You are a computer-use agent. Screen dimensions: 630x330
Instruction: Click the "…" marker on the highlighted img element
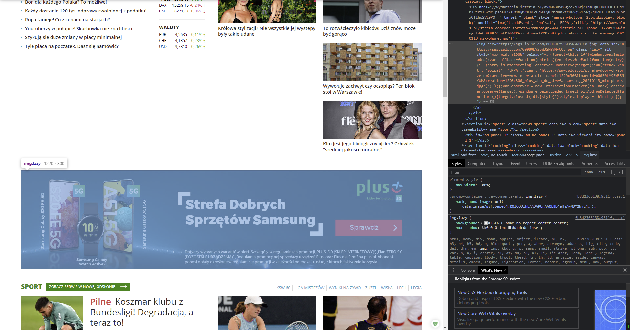point(450,44)
